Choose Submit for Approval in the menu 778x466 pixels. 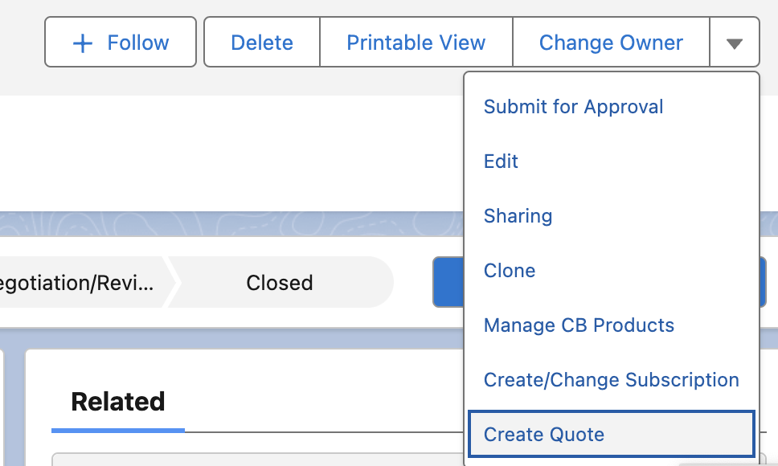tap(573, 106)
